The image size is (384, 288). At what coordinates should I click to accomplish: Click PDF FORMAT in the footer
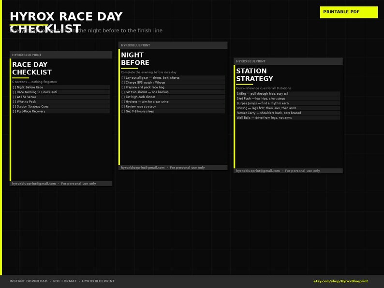point(65,281)
